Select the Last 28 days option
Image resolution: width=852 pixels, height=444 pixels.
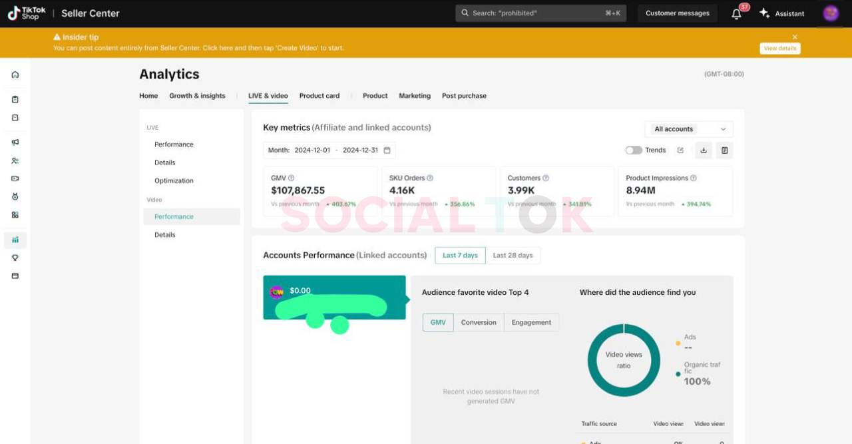tap(513, 256)
